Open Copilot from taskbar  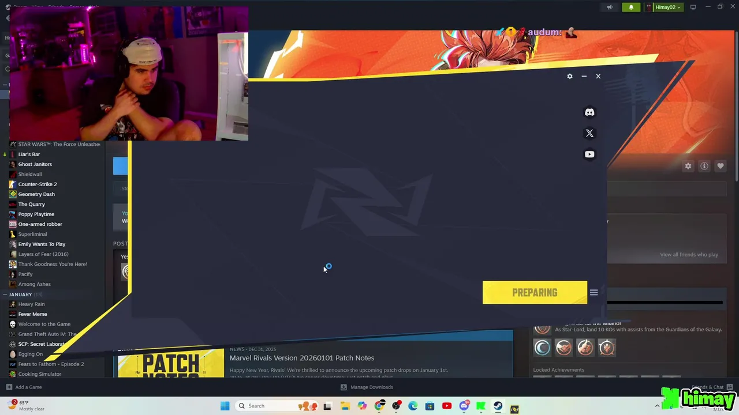362,406
